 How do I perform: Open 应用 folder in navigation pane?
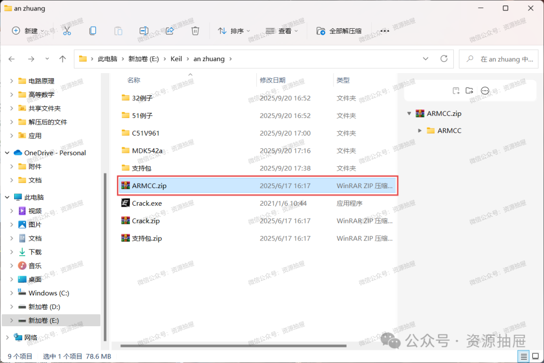35,136
